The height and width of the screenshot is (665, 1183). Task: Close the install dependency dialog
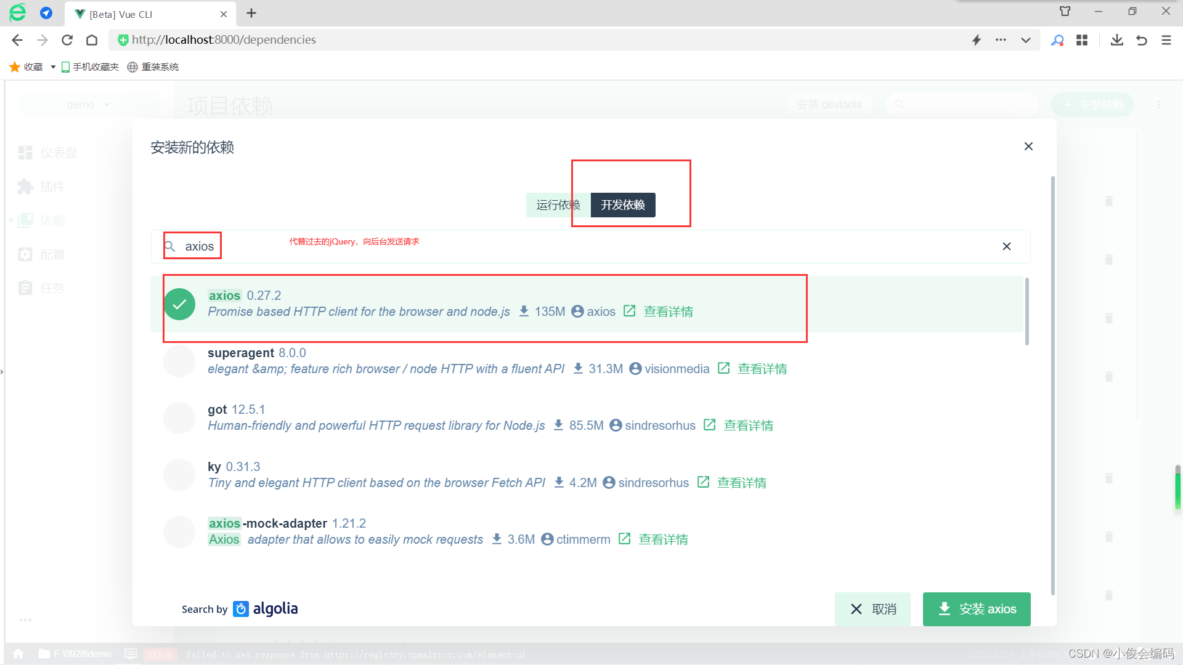tap(1028, 147)
